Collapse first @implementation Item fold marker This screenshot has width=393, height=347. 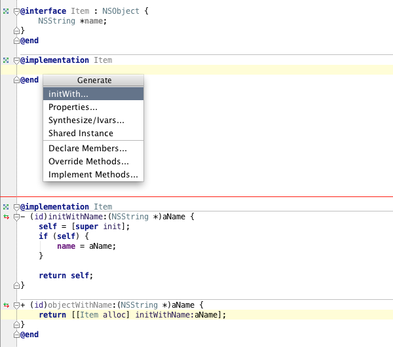16,61
